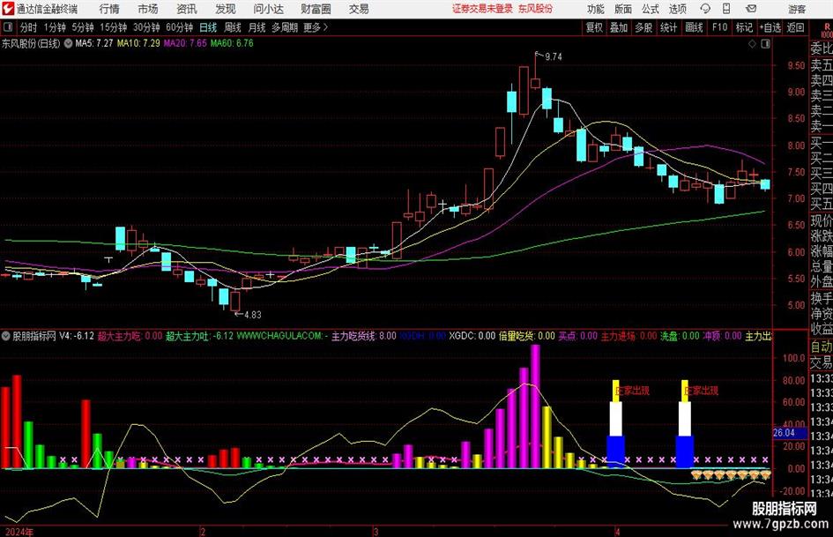Click the 2024年 date label on timeline
833x537 pixels.
point(19,532)
